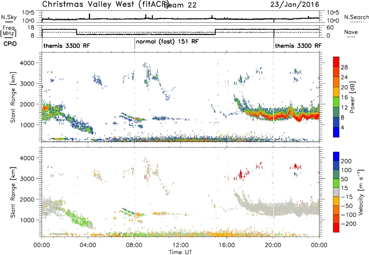Click the "Beam 22" label

[x=180, y=5]
